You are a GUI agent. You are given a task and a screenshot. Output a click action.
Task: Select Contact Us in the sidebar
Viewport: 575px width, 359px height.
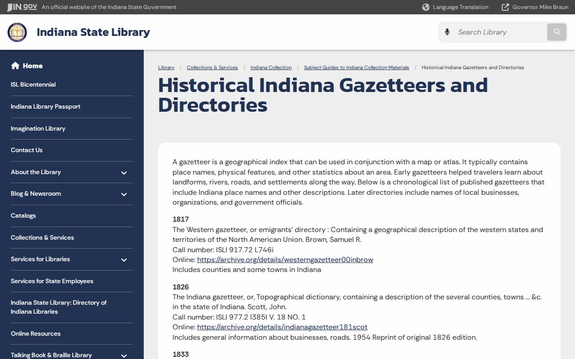click(x=27, y=150)
